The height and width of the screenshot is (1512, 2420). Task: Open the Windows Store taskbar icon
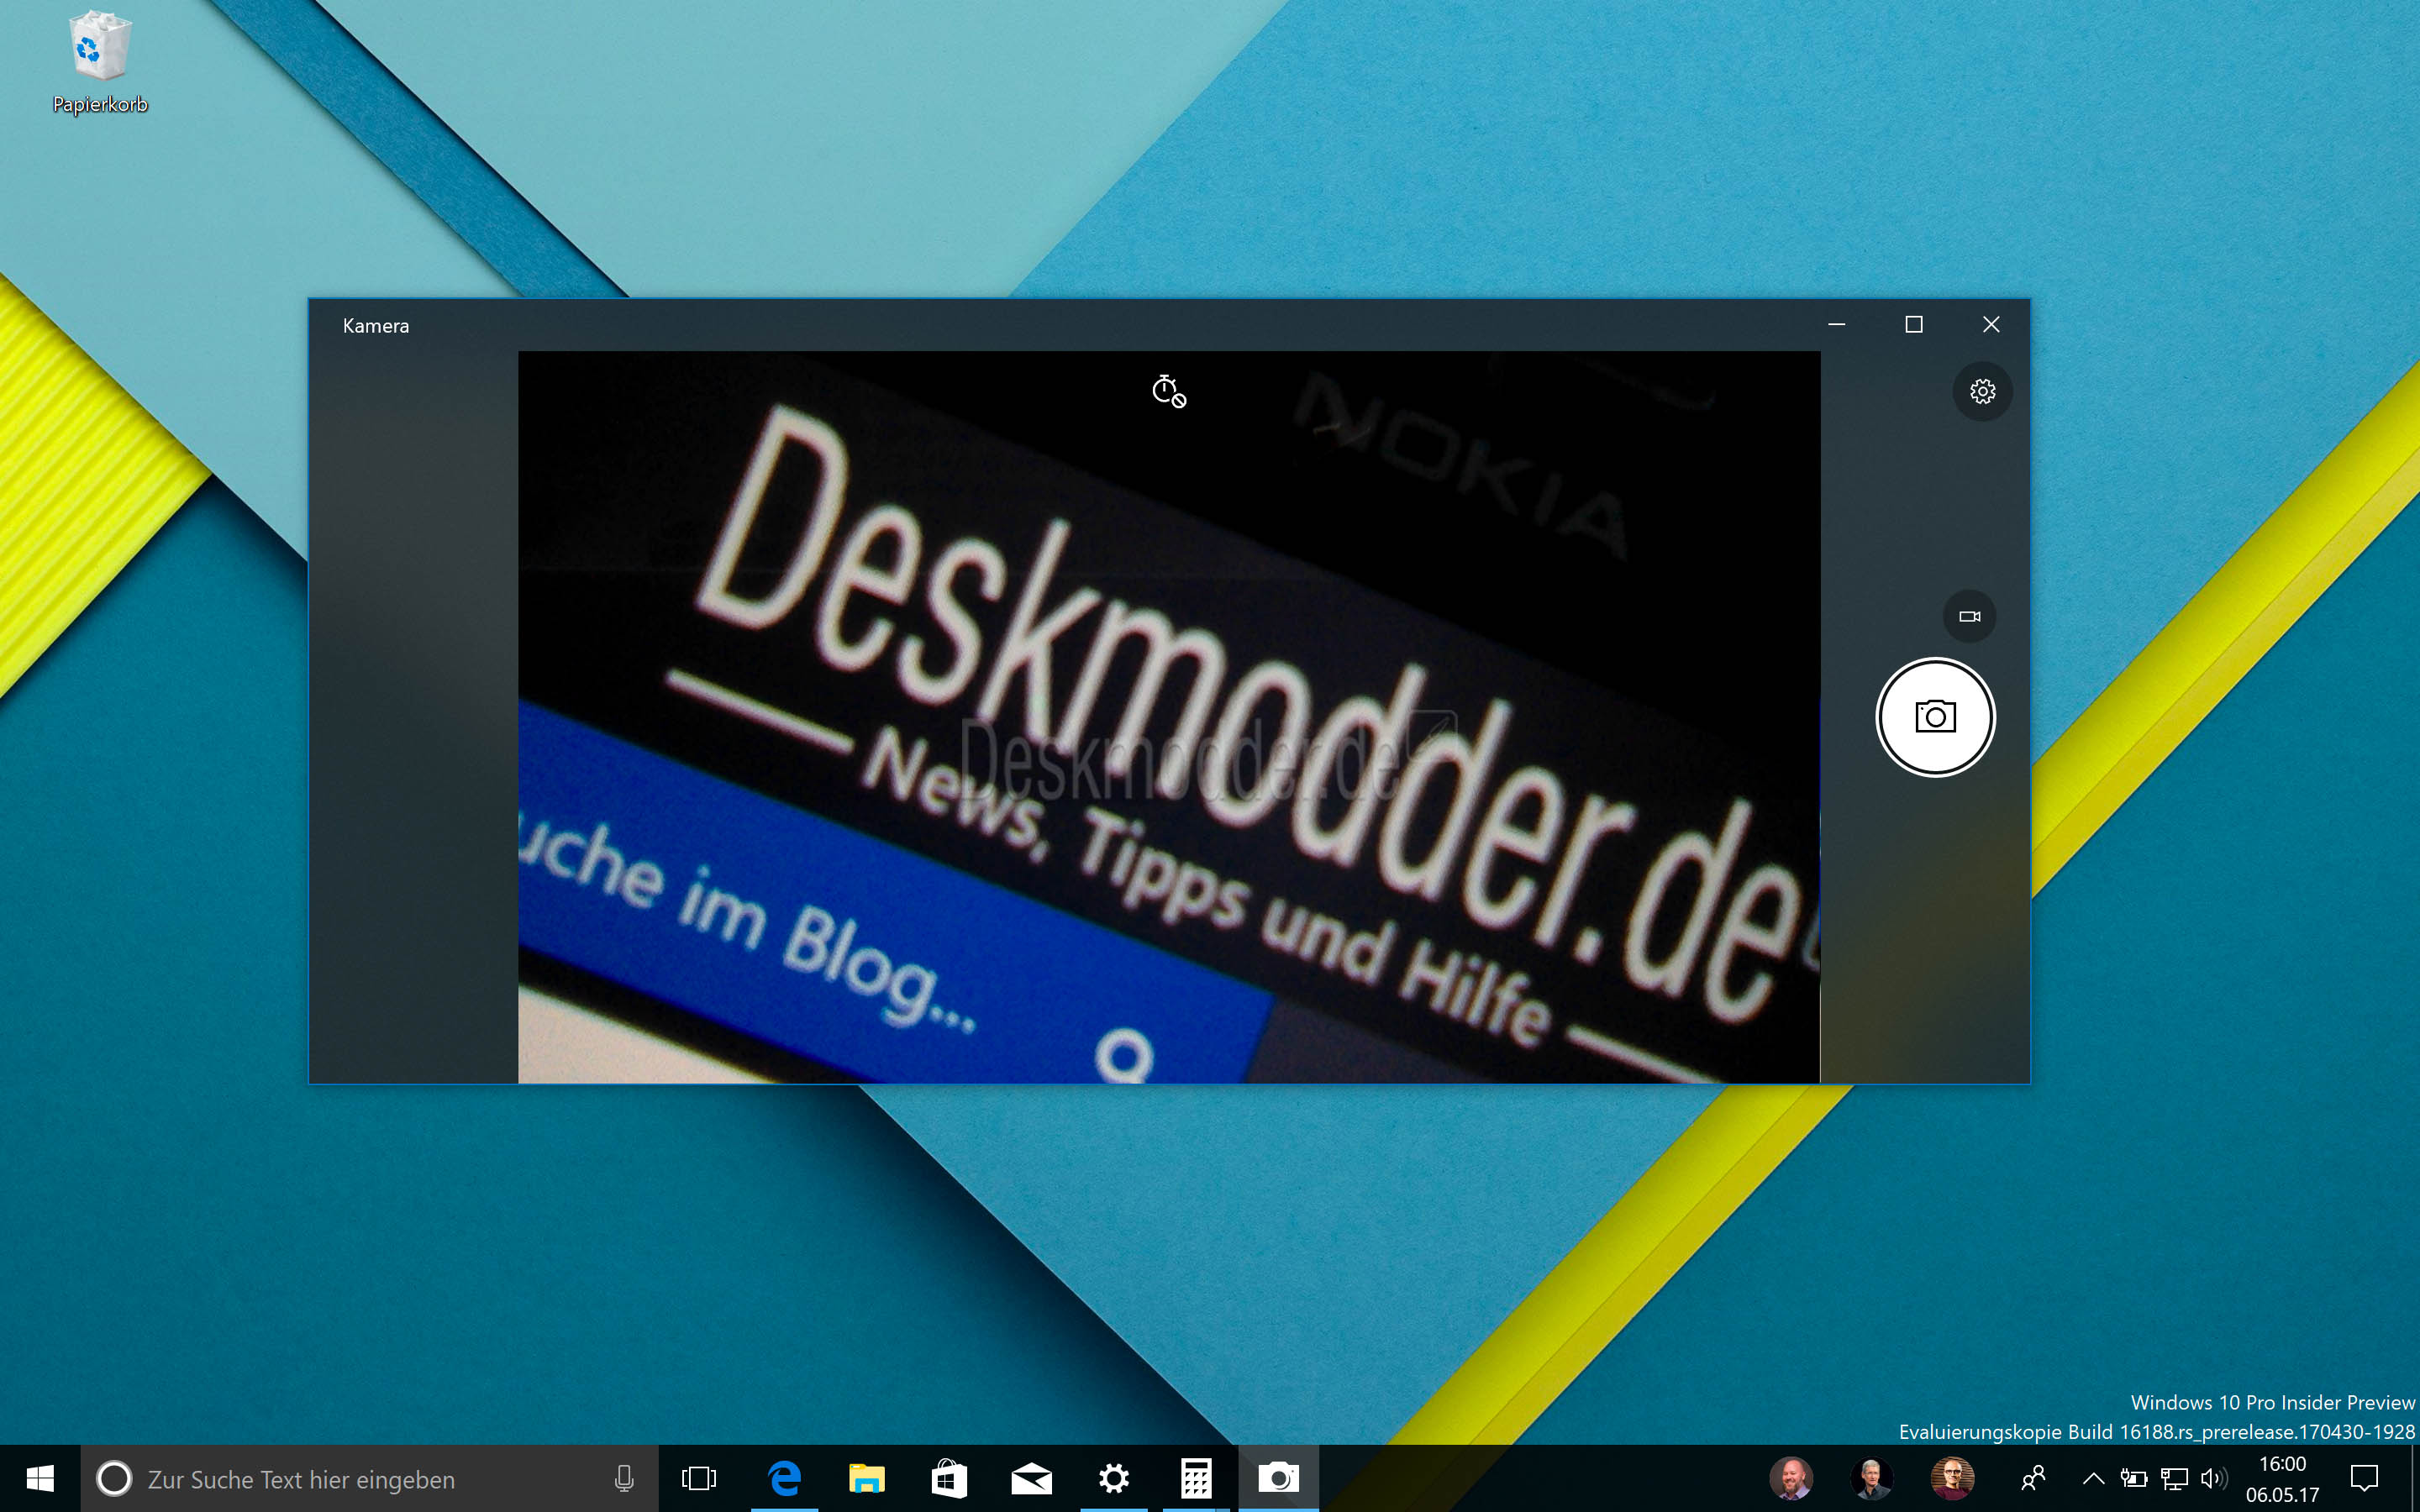click(x=948, y=1478)
